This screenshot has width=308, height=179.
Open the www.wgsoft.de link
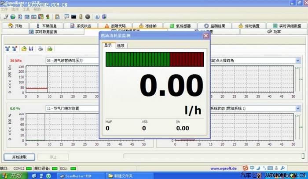point(223,168)
